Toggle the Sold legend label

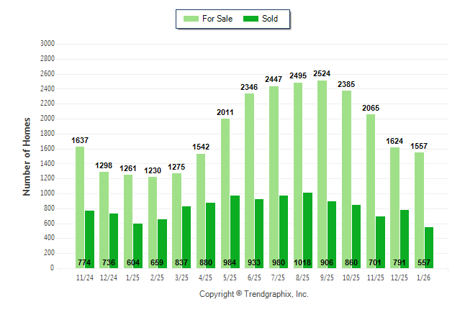click(x=270, y=19)
